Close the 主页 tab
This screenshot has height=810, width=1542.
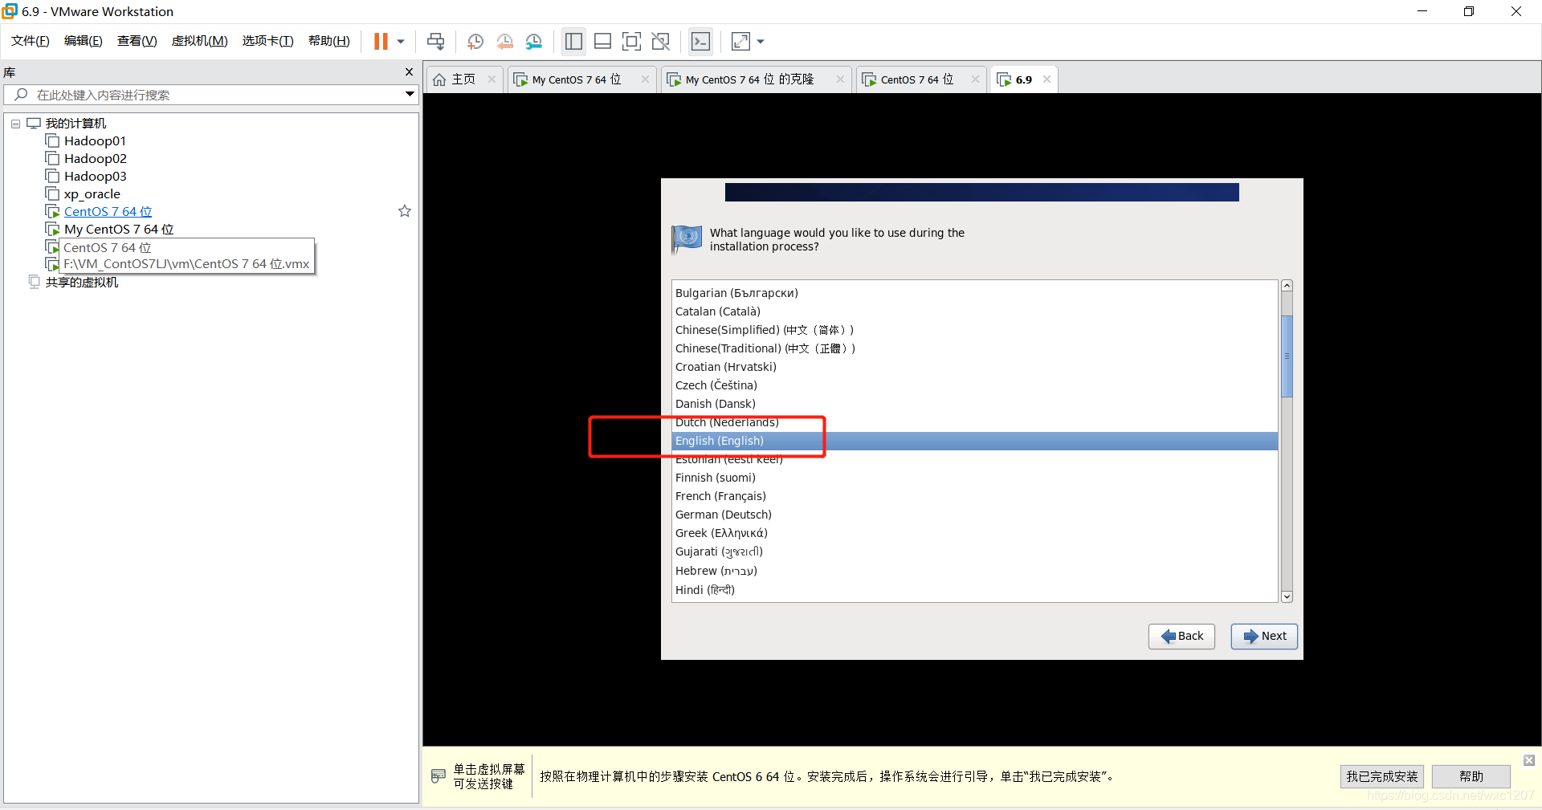[x=492, y=79]
